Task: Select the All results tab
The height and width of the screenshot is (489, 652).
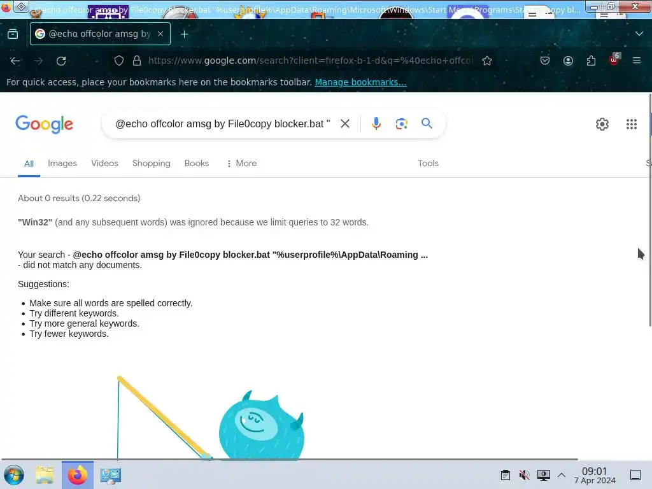Action: (x=29, y=164)
